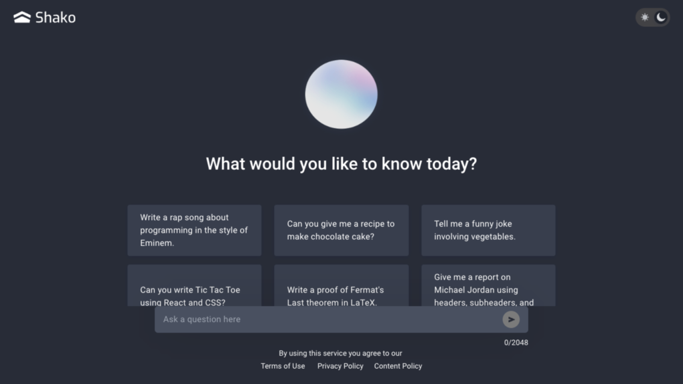This screenshot has height=384, width=683.
Task: Select the rap song about programming prompt
Action: pos(194,230)
